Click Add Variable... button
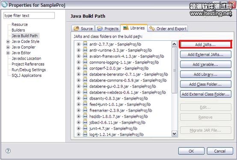Screen dimensions: 237x160 206,64
